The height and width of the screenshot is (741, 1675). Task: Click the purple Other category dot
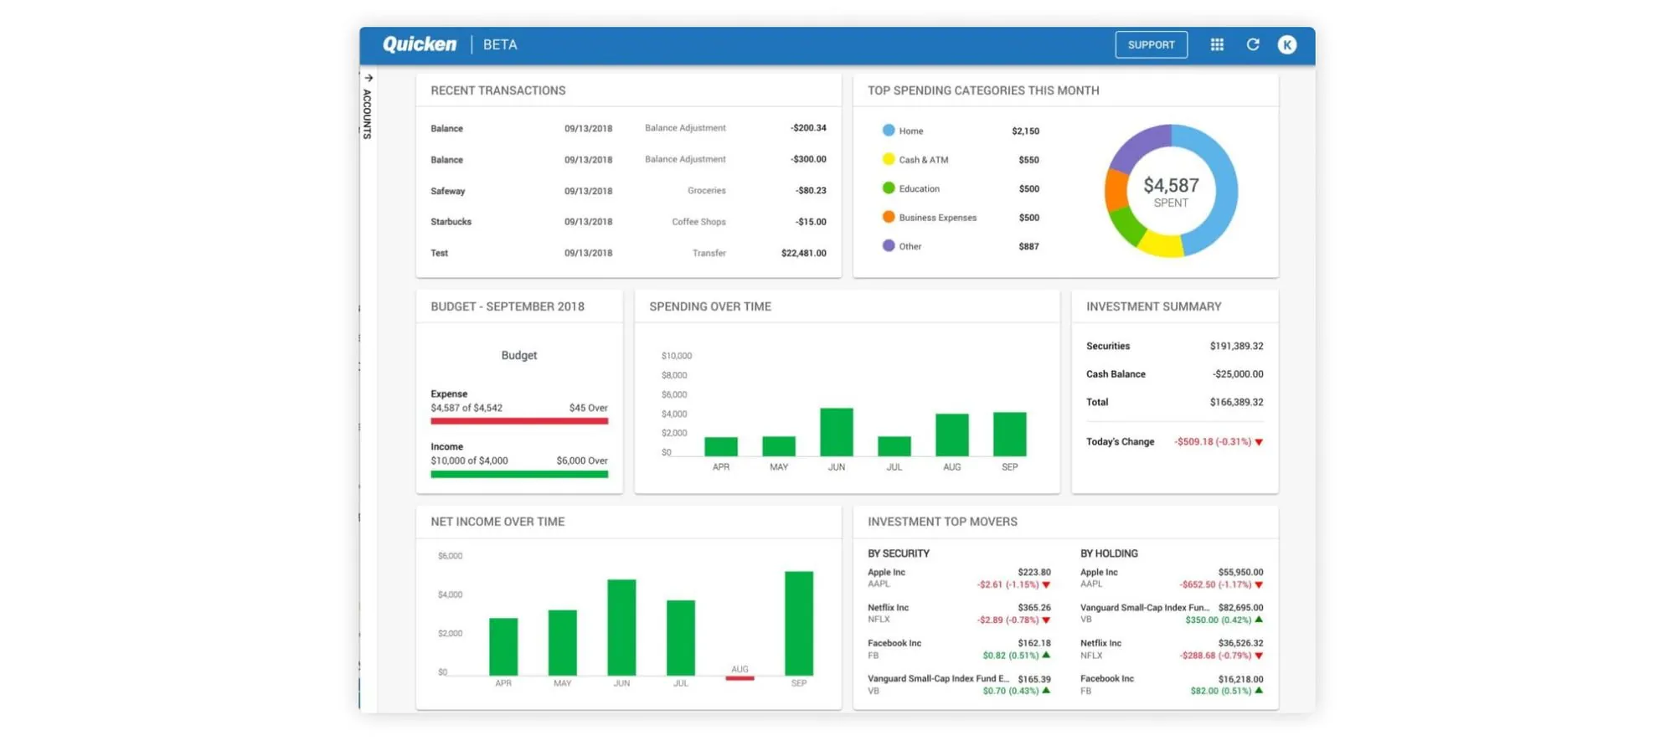(888, 246)
